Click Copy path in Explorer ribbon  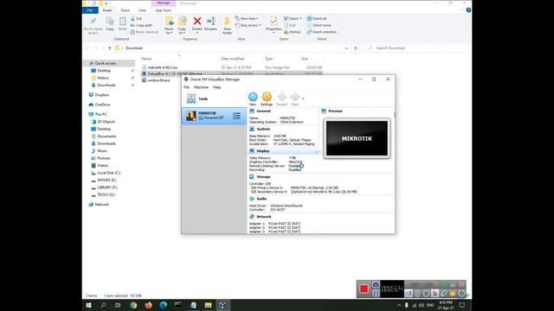click(x=141, y=25)
